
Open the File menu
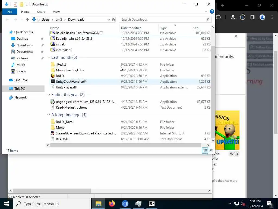pos(10,11)
